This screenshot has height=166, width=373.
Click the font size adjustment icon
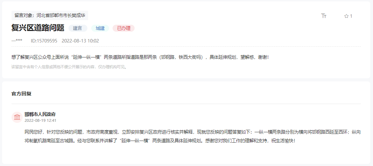click(x=324, y=16)
